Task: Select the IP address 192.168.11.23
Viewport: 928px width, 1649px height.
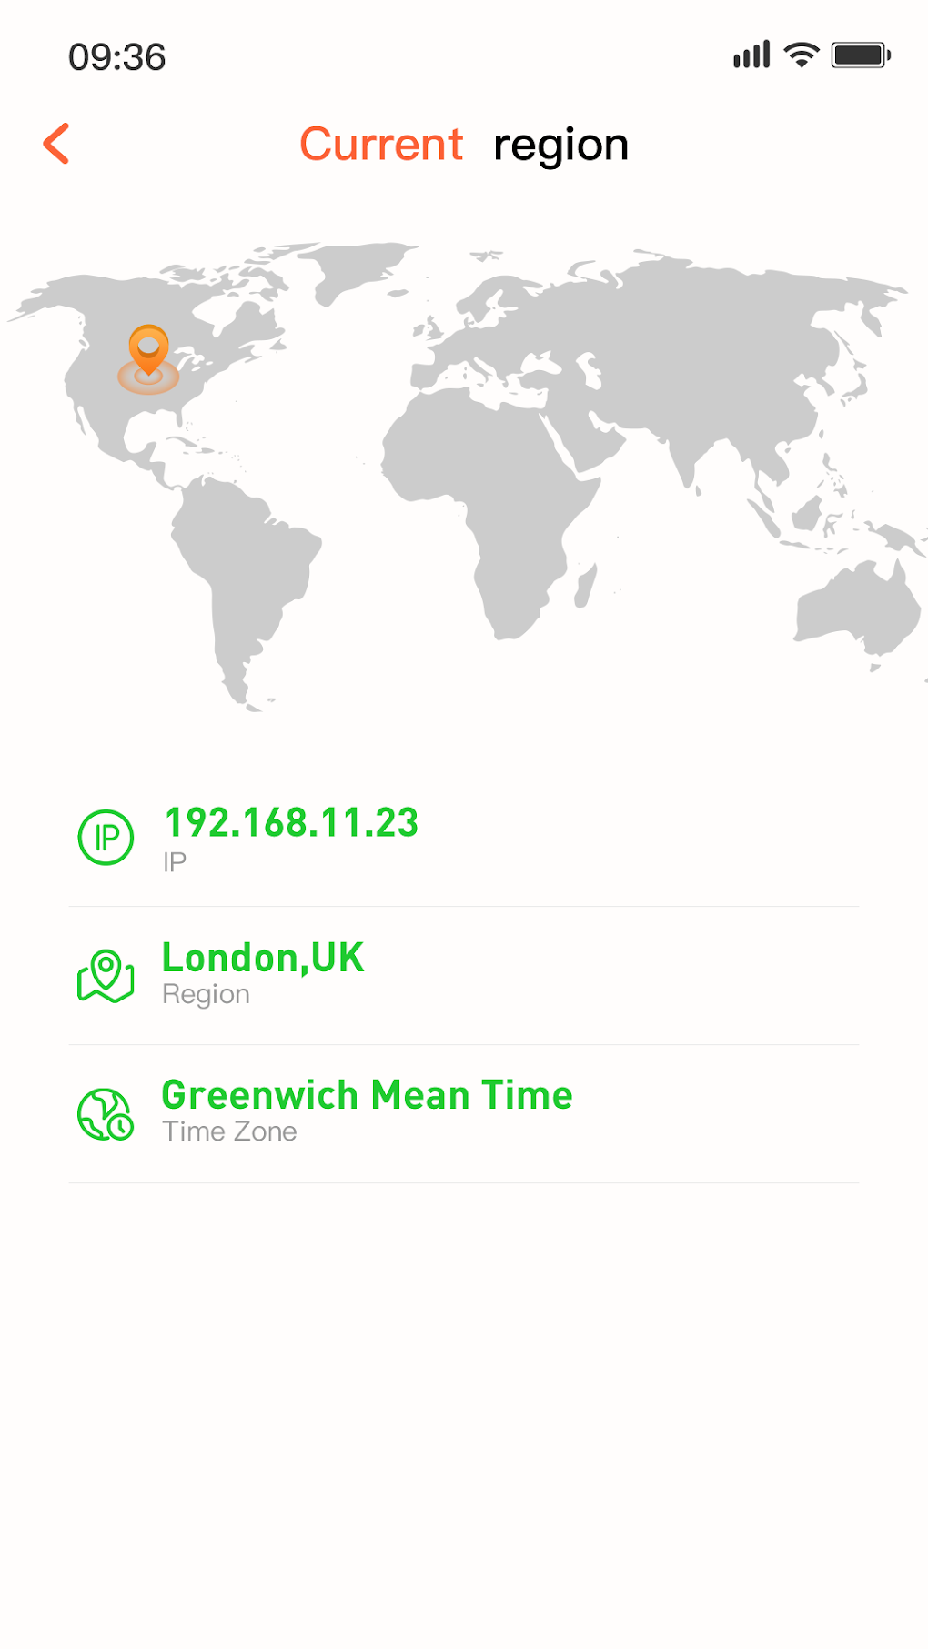Action: tap(291, 823)
